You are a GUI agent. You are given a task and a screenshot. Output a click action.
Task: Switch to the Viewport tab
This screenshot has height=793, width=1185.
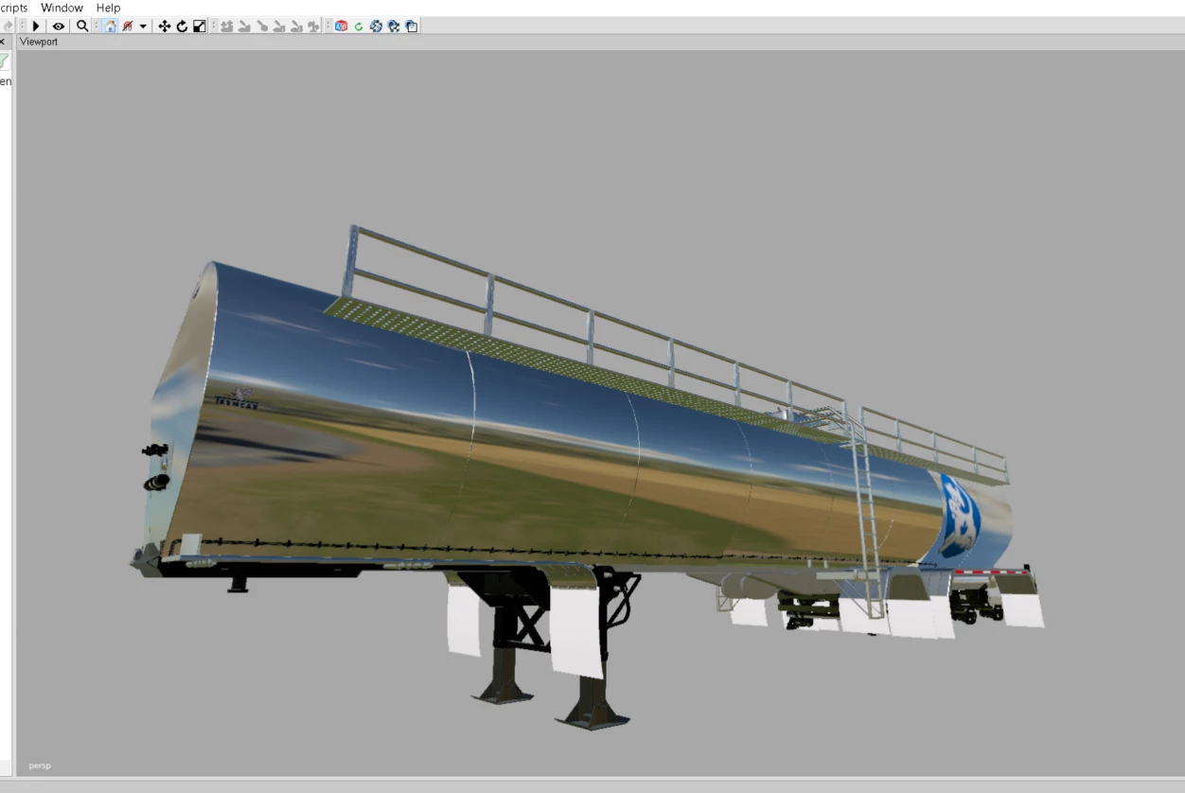(x=39, y=42)
